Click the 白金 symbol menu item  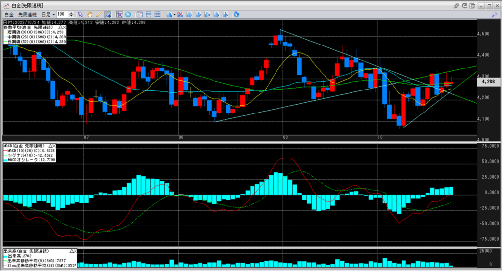pos(9,15)
